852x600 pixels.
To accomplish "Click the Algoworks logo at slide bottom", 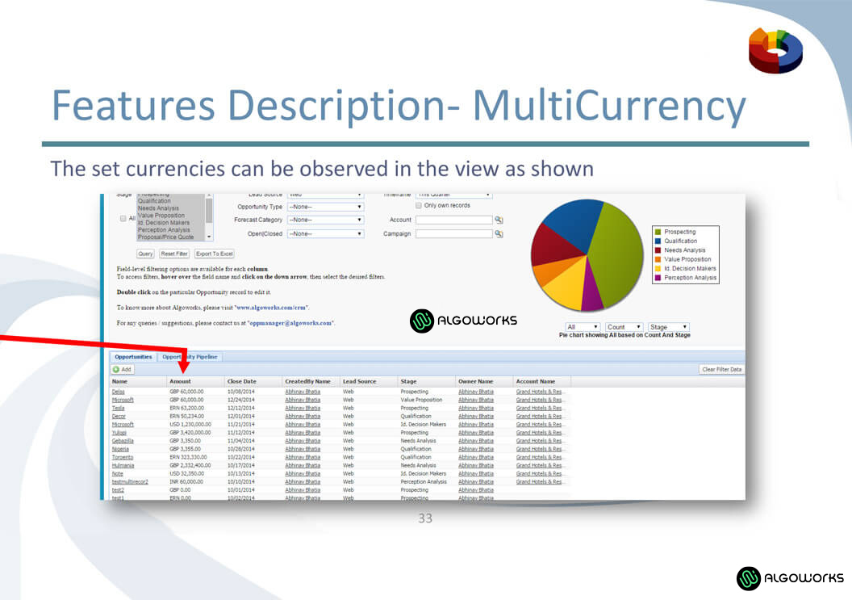I will click(790, 578).
